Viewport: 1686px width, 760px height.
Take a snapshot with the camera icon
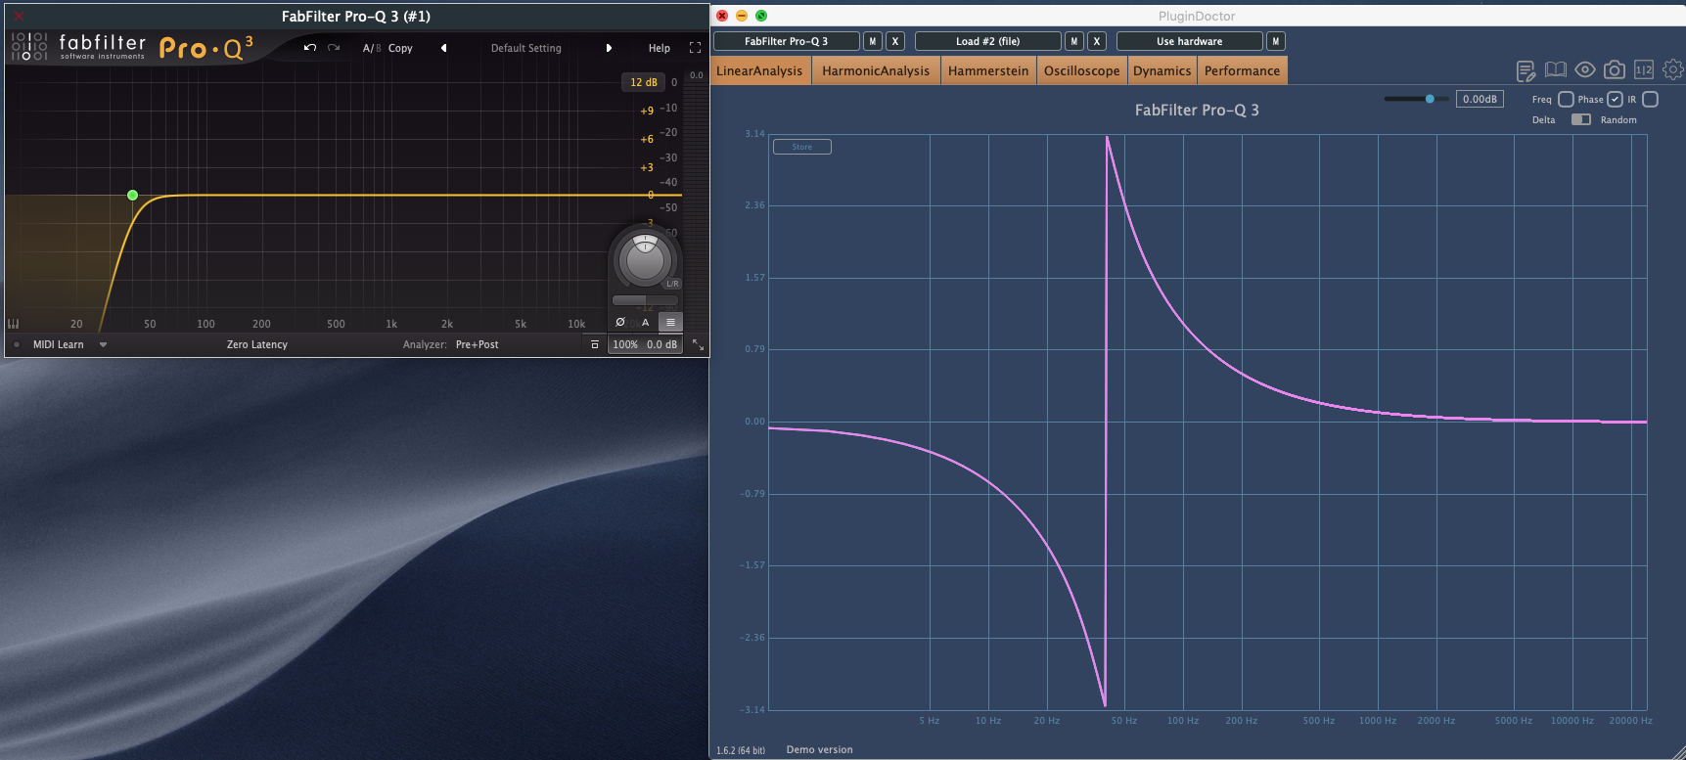click(x=1615, y=69)
